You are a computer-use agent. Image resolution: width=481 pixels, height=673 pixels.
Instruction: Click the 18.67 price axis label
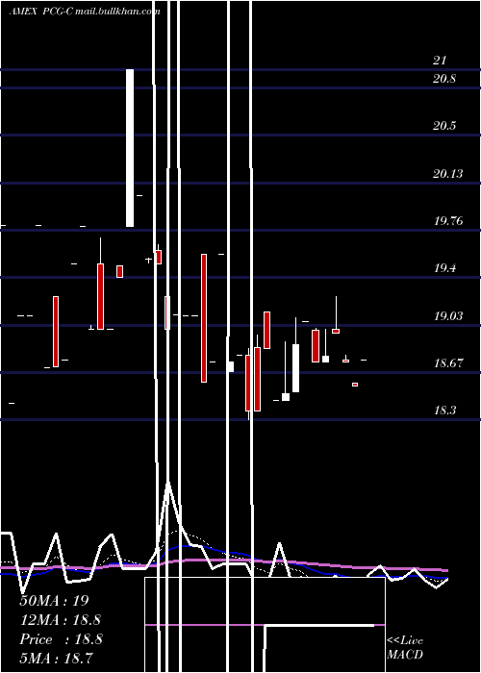(x=448, y=363)
